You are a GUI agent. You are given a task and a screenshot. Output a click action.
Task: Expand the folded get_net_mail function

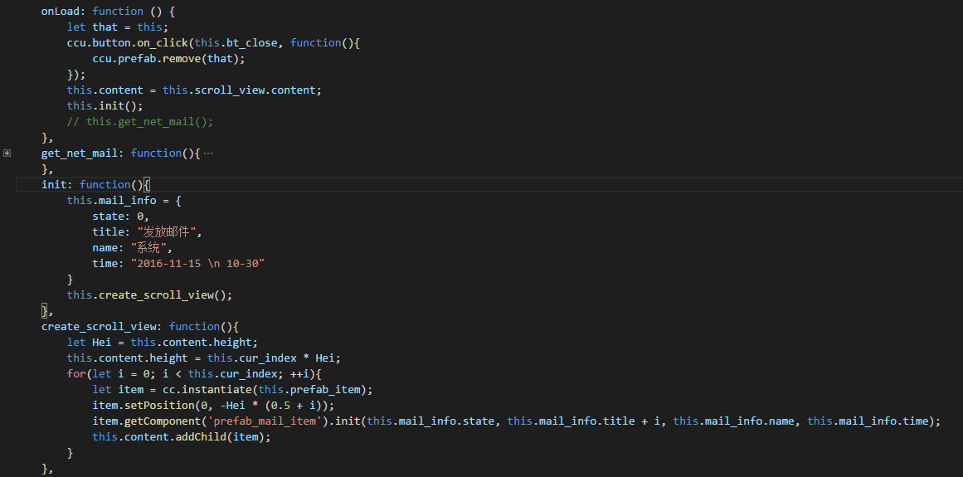pyautogui.click(x=7, y=153)
